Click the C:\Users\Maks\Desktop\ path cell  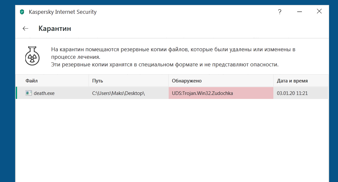(x=118, y=93)
